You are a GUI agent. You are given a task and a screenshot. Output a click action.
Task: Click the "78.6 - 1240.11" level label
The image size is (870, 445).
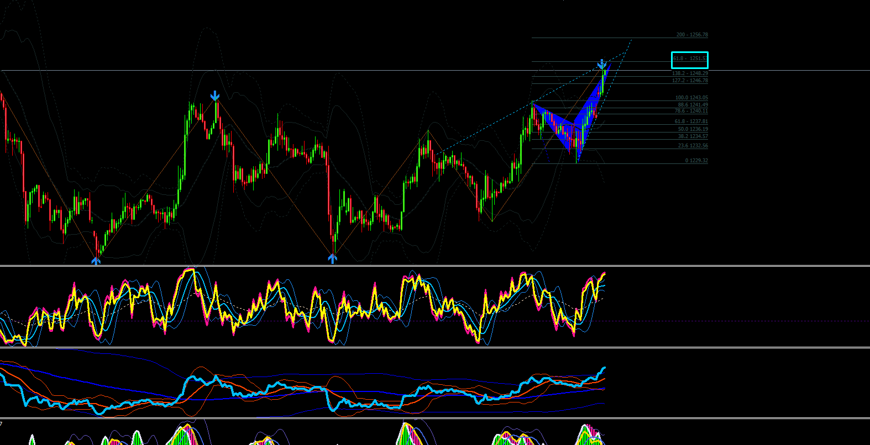691,111
